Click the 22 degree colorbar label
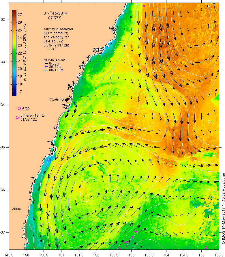 (20, 53)
